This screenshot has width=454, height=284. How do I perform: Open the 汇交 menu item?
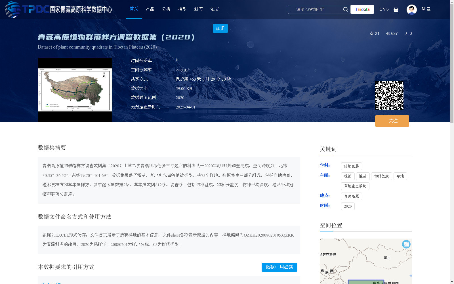(215, 9)
